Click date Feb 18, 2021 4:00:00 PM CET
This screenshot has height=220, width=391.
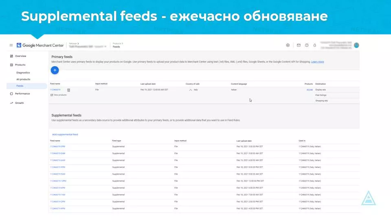pyautogui.click(x=250, y=209)
